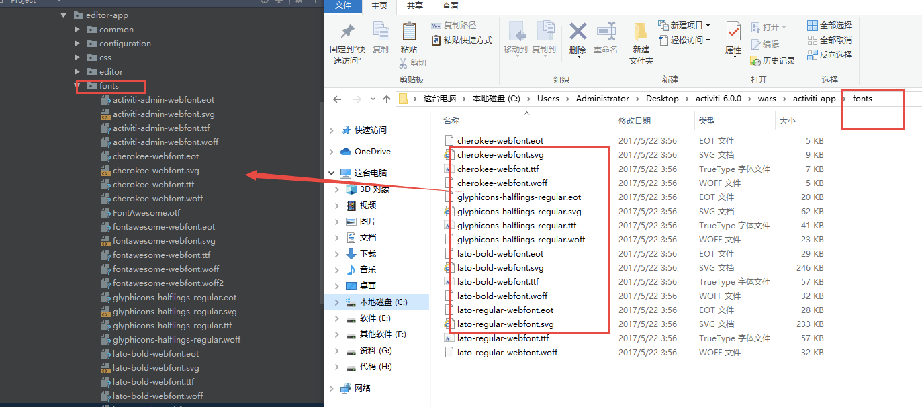Click the Rename (重命名) icon
Screen dimensions: 922x407
click(x=606, y=31)
